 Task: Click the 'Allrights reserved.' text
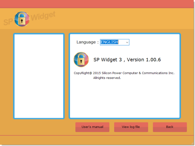[107, 78]
